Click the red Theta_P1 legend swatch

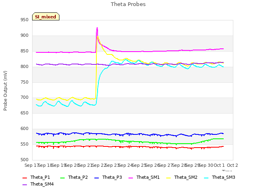click(24, 178)
